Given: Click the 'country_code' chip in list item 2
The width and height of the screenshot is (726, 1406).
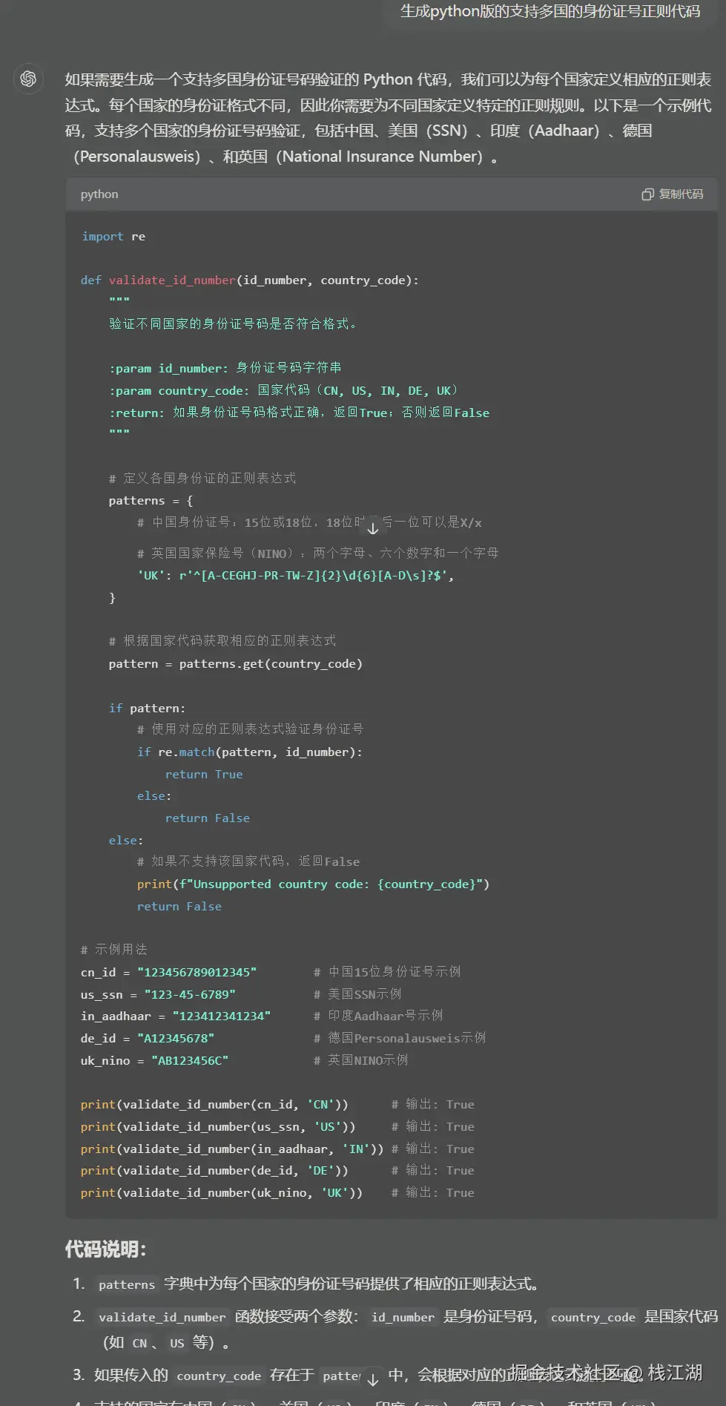Looking at the screenshot, I should click(593, 1317).
